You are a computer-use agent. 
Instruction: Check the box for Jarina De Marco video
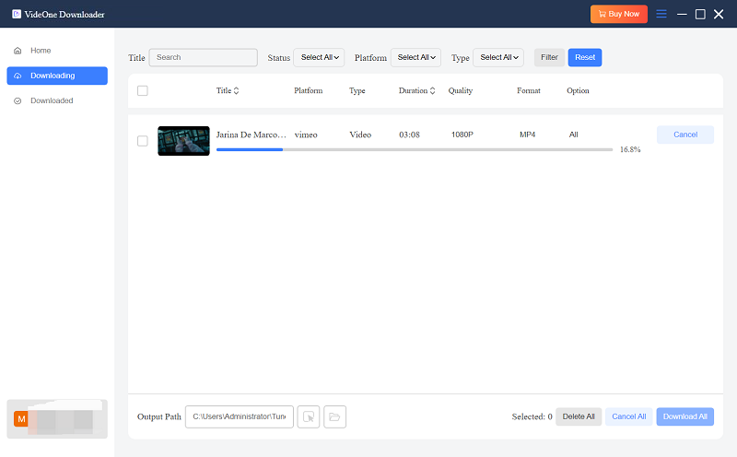pos(142,141)
